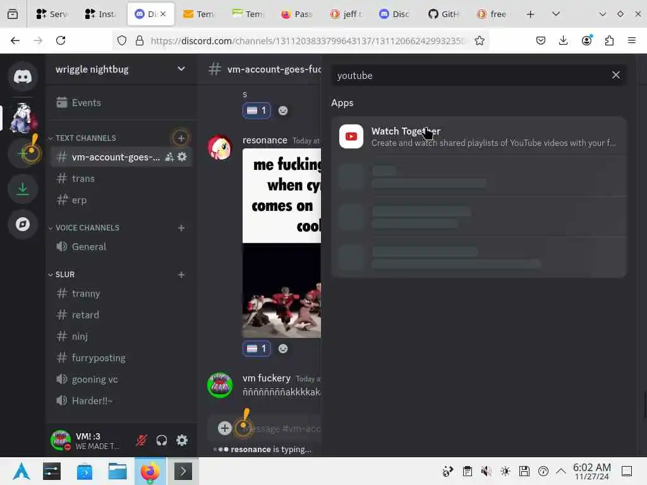
Task: Toggle headphone deafen in user panel
Action: (x=162, y=440)
